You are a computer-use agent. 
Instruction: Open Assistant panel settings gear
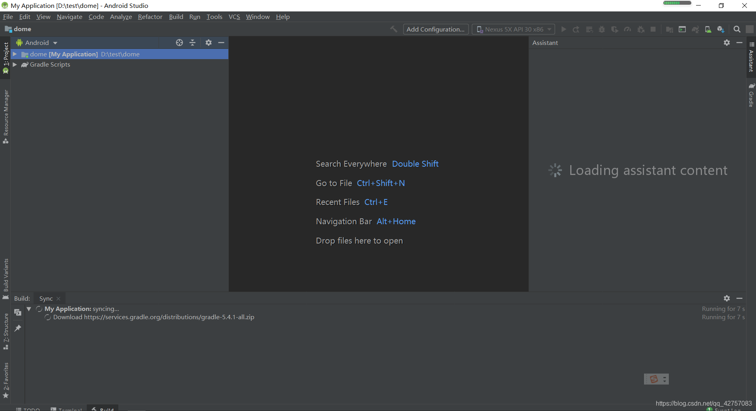click(727, 43)
